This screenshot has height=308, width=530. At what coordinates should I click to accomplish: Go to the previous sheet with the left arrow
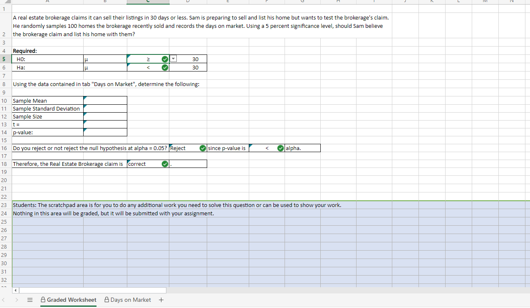[x=4, y=300]
